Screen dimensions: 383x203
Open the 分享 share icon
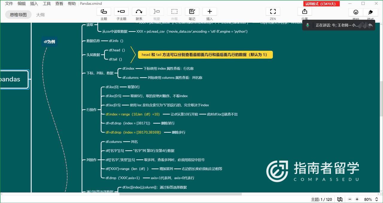coord(304,12)
